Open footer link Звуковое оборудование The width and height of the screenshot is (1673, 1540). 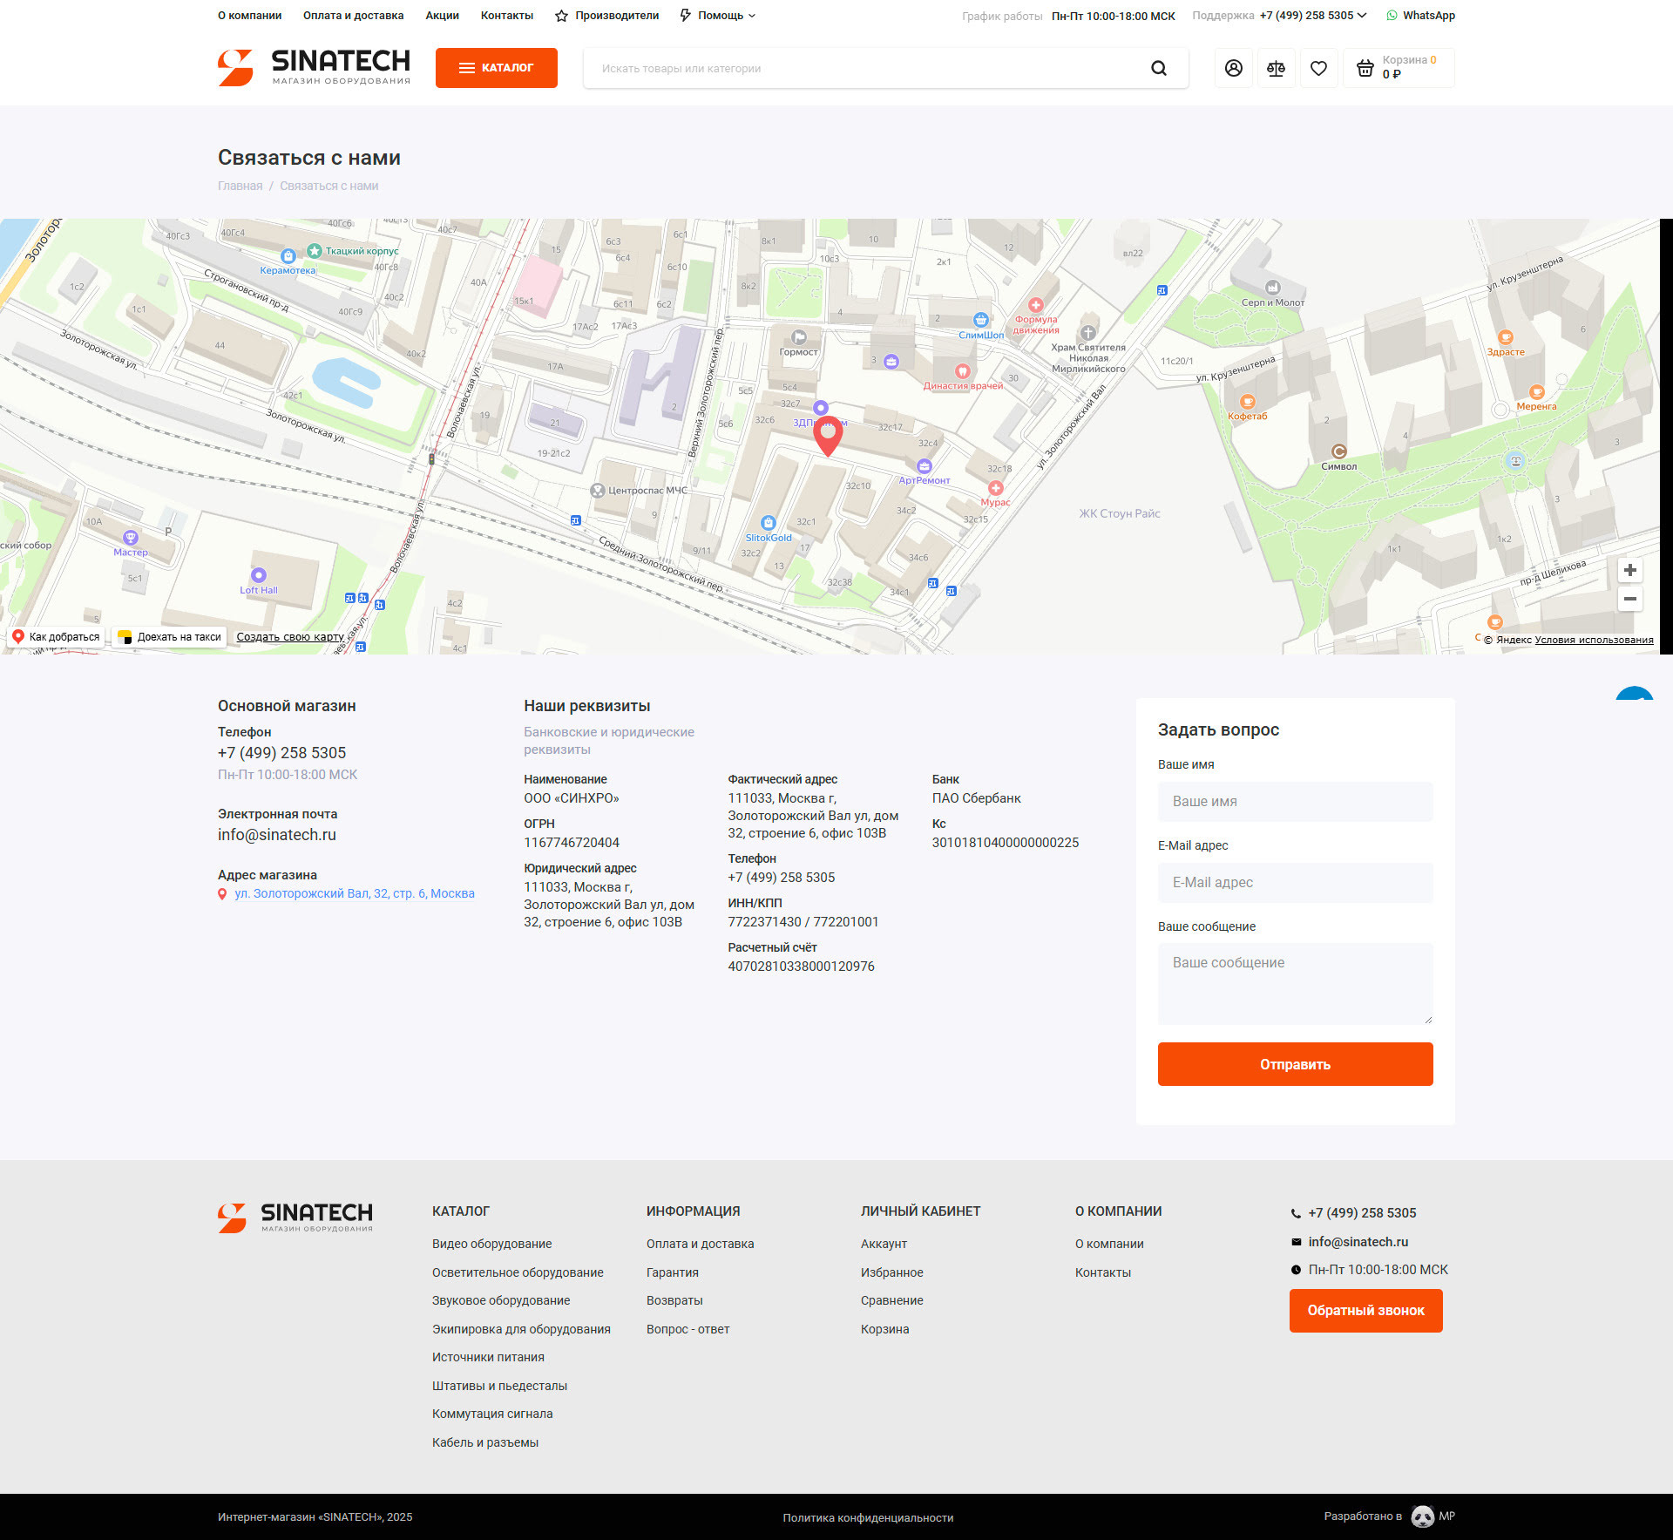[501, 1300]
